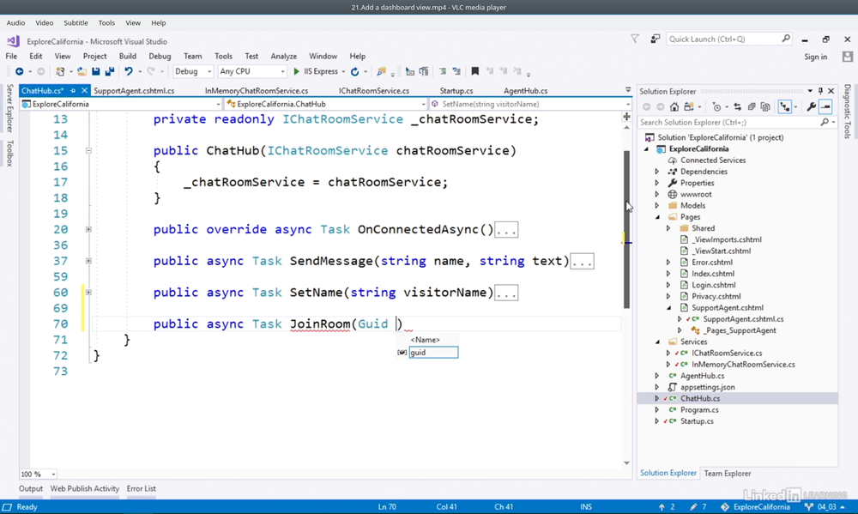The image size is (858, 514).
Task: Expand collapsed OnConnectedAsync method outline
Action: pos(88,229)
